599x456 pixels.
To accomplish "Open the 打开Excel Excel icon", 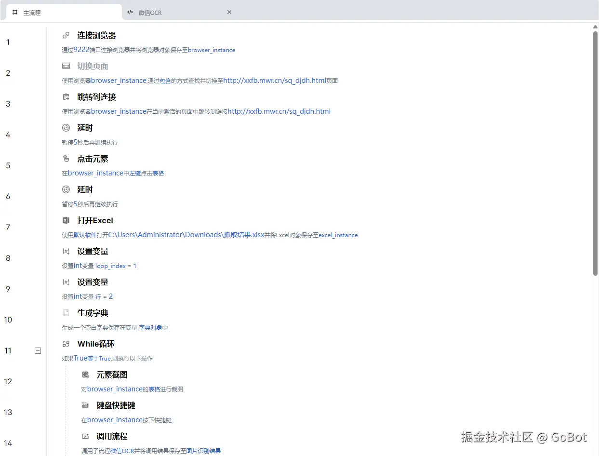I will (66, 220).
